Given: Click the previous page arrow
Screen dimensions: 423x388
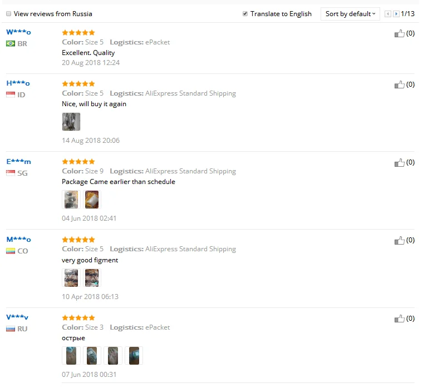Looking at the screenshot, I should (388, 14).
